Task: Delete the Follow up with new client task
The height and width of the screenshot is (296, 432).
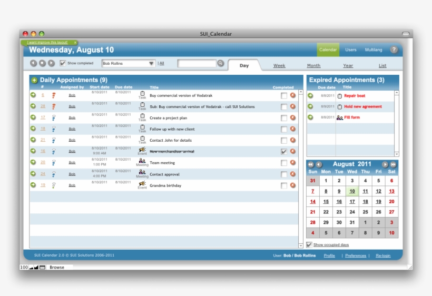Action: coord(293,129)
